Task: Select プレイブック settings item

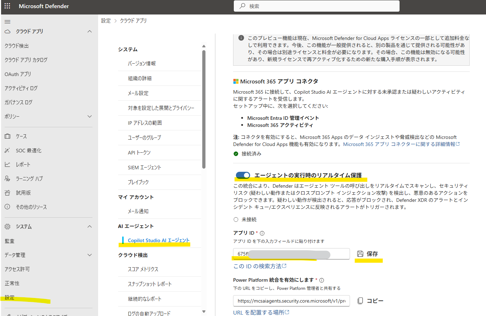Action: [x=138, y=182]
